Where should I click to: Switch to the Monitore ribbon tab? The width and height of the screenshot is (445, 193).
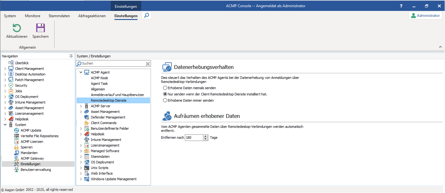pos(32,16)
